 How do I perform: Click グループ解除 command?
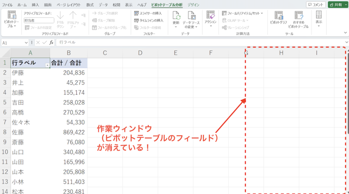click(103, 20)
